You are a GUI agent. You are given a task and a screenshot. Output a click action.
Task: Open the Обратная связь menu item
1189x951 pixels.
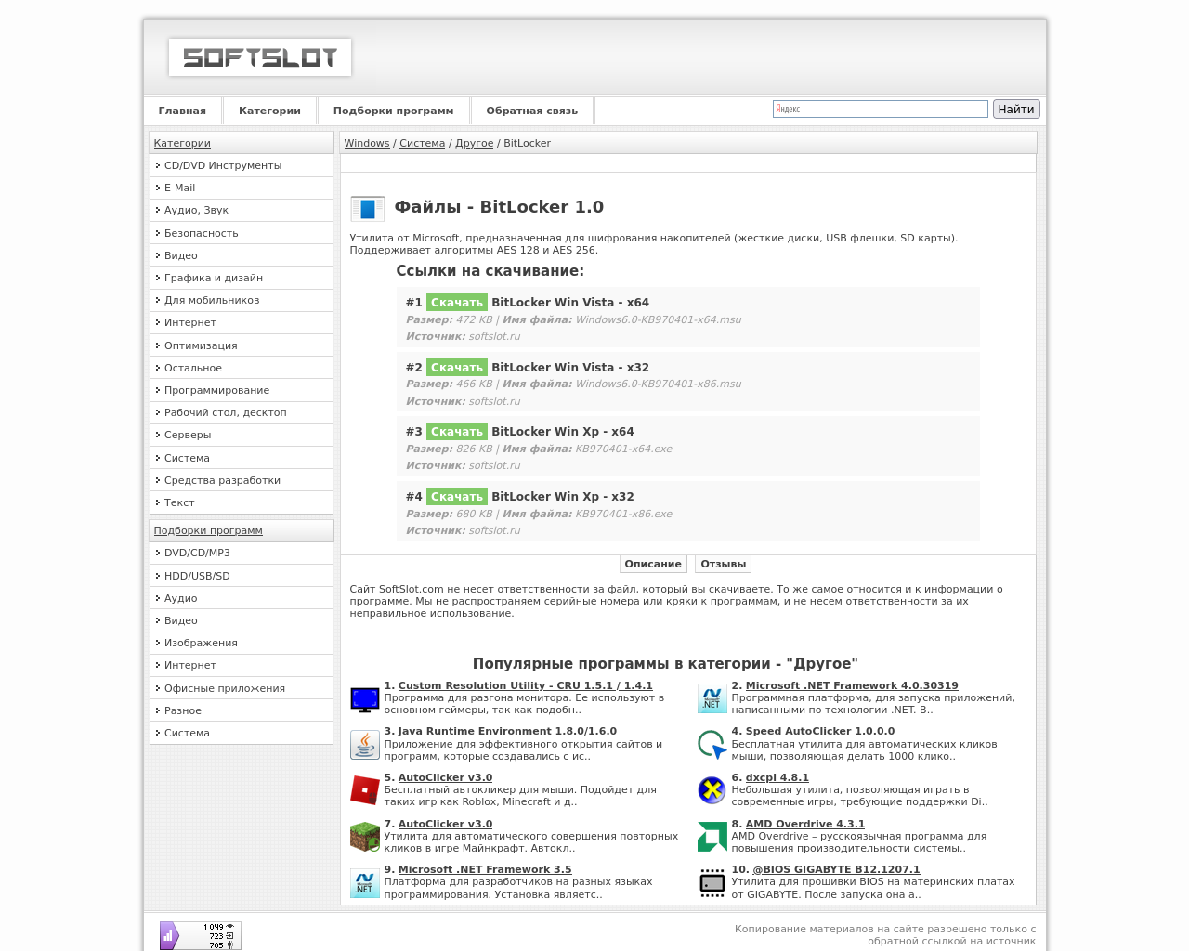(x=532, y=111)
